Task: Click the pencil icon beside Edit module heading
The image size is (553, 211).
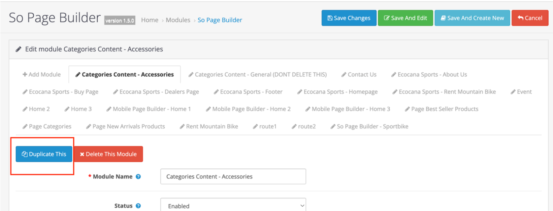Action: click(x=18, y=49)
